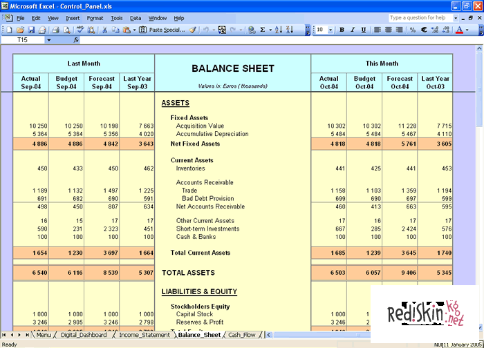Open the Format menu
Viewport: 484px width, 348px height.
click(93, 17)
